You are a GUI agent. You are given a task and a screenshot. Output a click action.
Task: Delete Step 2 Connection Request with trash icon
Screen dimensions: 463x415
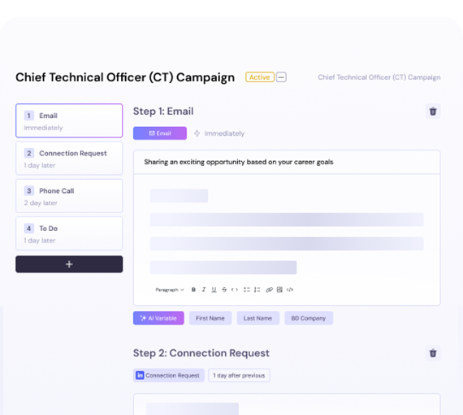point(433,353)
